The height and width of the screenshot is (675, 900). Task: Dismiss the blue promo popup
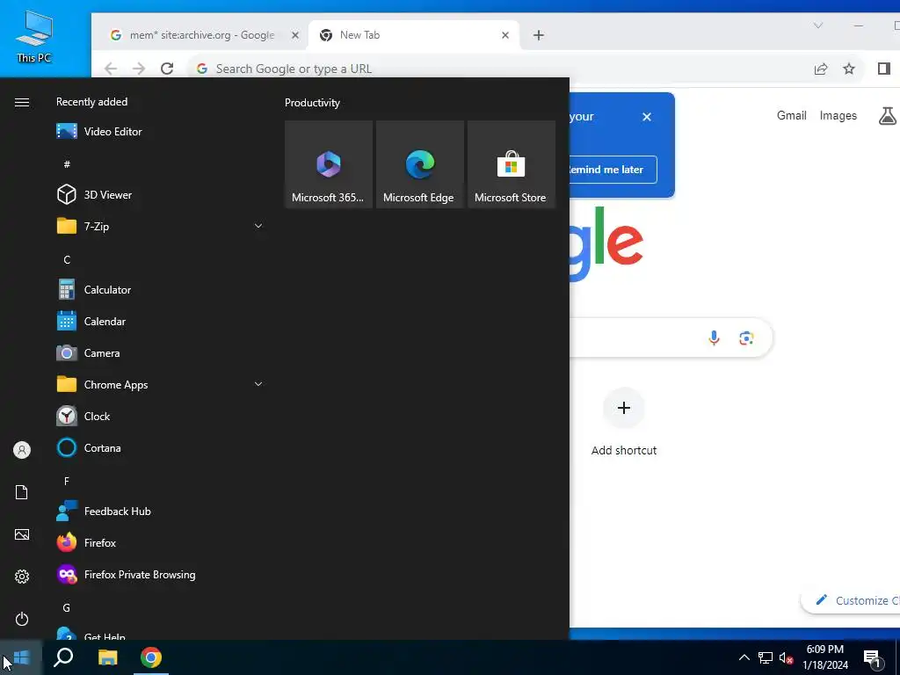(x=647, y=117)
